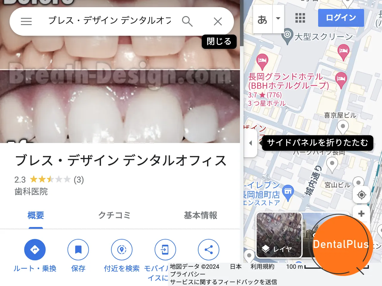This screenshot has width=382, height=286.
Task: Click the DentalPlus orange badge
Action: click(x=341, y=244)
